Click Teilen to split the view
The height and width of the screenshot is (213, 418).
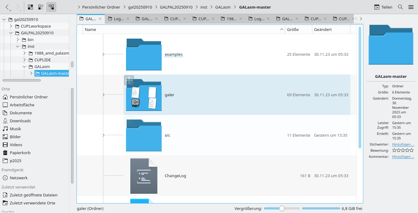(x=383, y=7)
